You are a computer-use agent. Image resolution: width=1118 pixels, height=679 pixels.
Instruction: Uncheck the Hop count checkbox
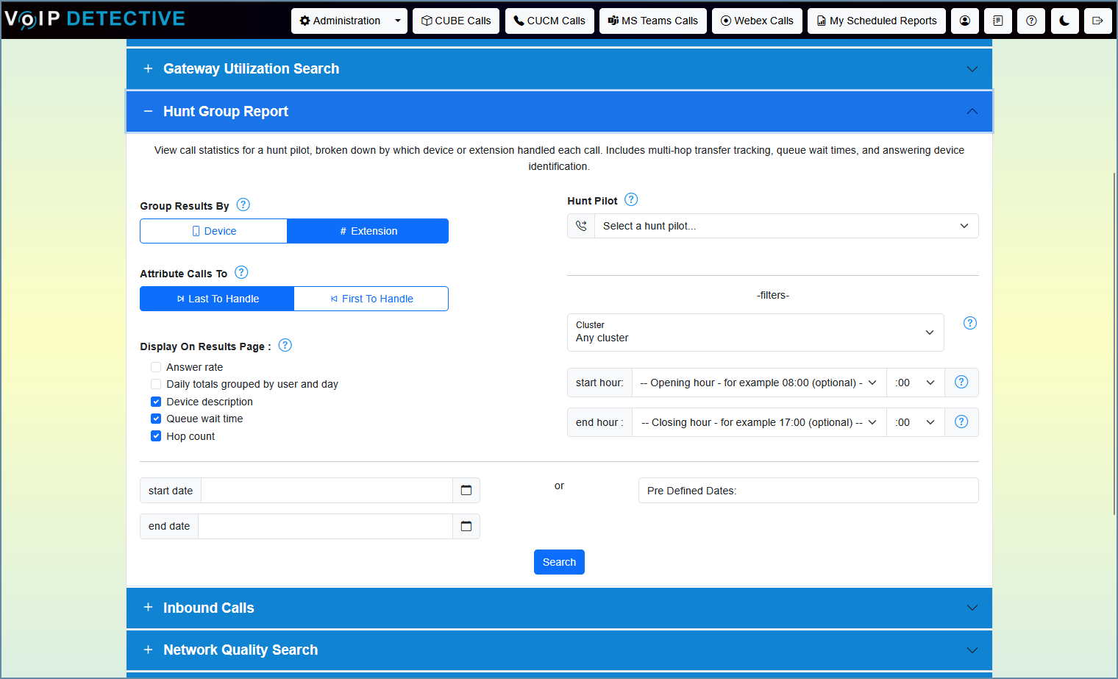click(x=156, y=436)
